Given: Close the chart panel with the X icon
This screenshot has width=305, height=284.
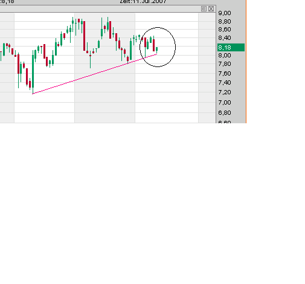Looking at the screenshot, I should coord(211,9).
